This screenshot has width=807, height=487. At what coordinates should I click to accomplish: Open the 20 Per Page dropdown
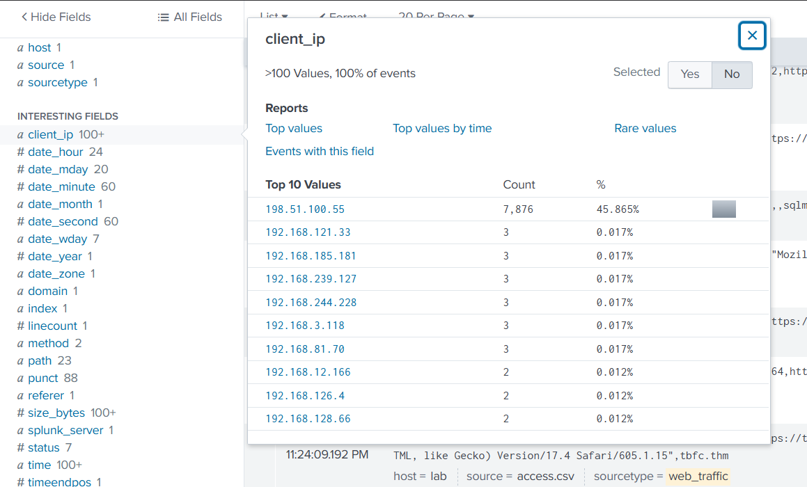coord(436,15)
